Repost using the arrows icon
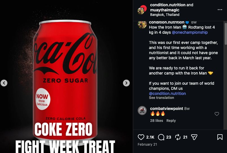 [178, 137]
